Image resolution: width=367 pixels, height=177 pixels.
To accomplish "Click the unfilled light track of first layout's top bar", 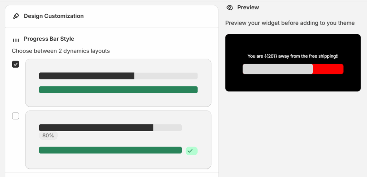I will [x=166, y=76].
